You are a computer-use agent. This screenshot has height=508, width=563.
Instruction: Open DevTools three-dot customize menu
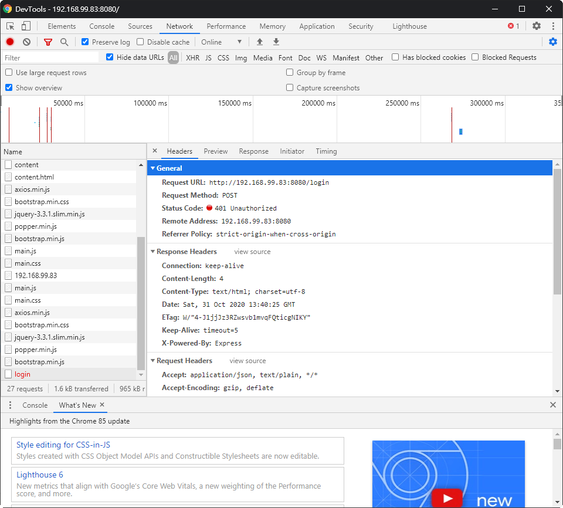553,26
